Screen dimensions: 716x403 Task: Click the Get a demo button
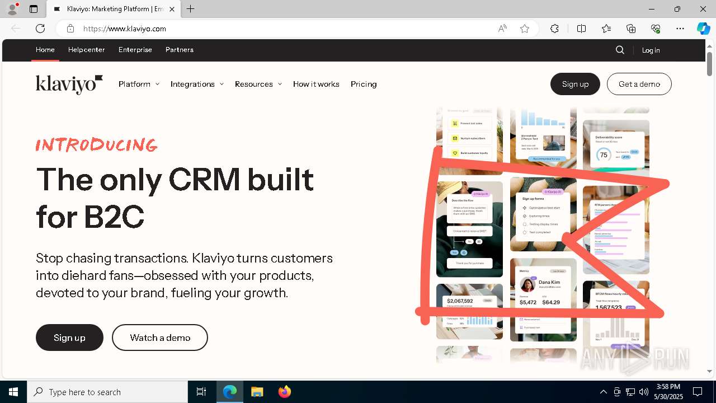pyautogui.click(x=639, y=84)
